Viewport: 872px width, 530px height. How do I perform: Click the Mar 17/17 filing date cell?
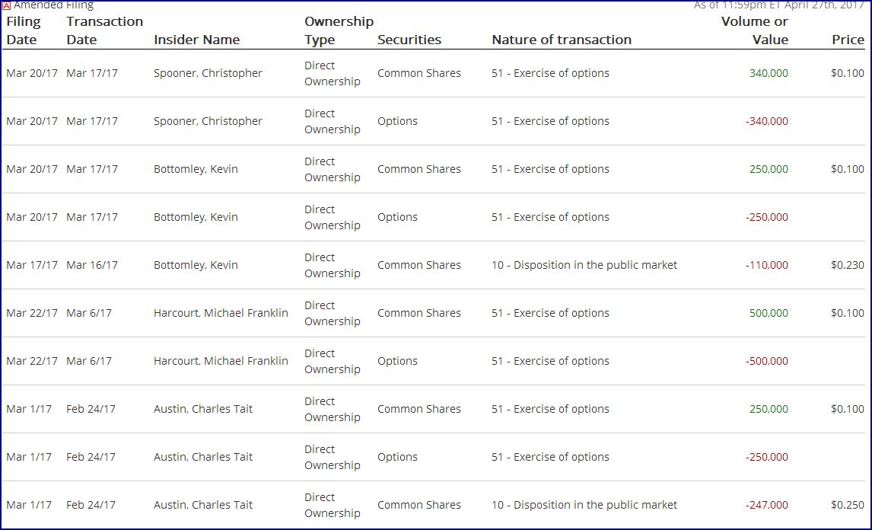(32, 266)
